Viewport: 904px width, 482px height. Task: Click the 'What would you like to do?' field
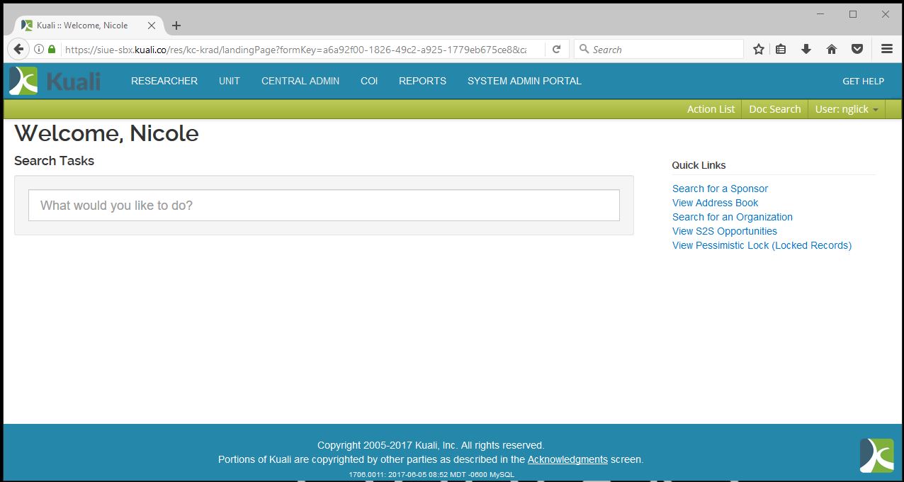click(x=324, y=206)
